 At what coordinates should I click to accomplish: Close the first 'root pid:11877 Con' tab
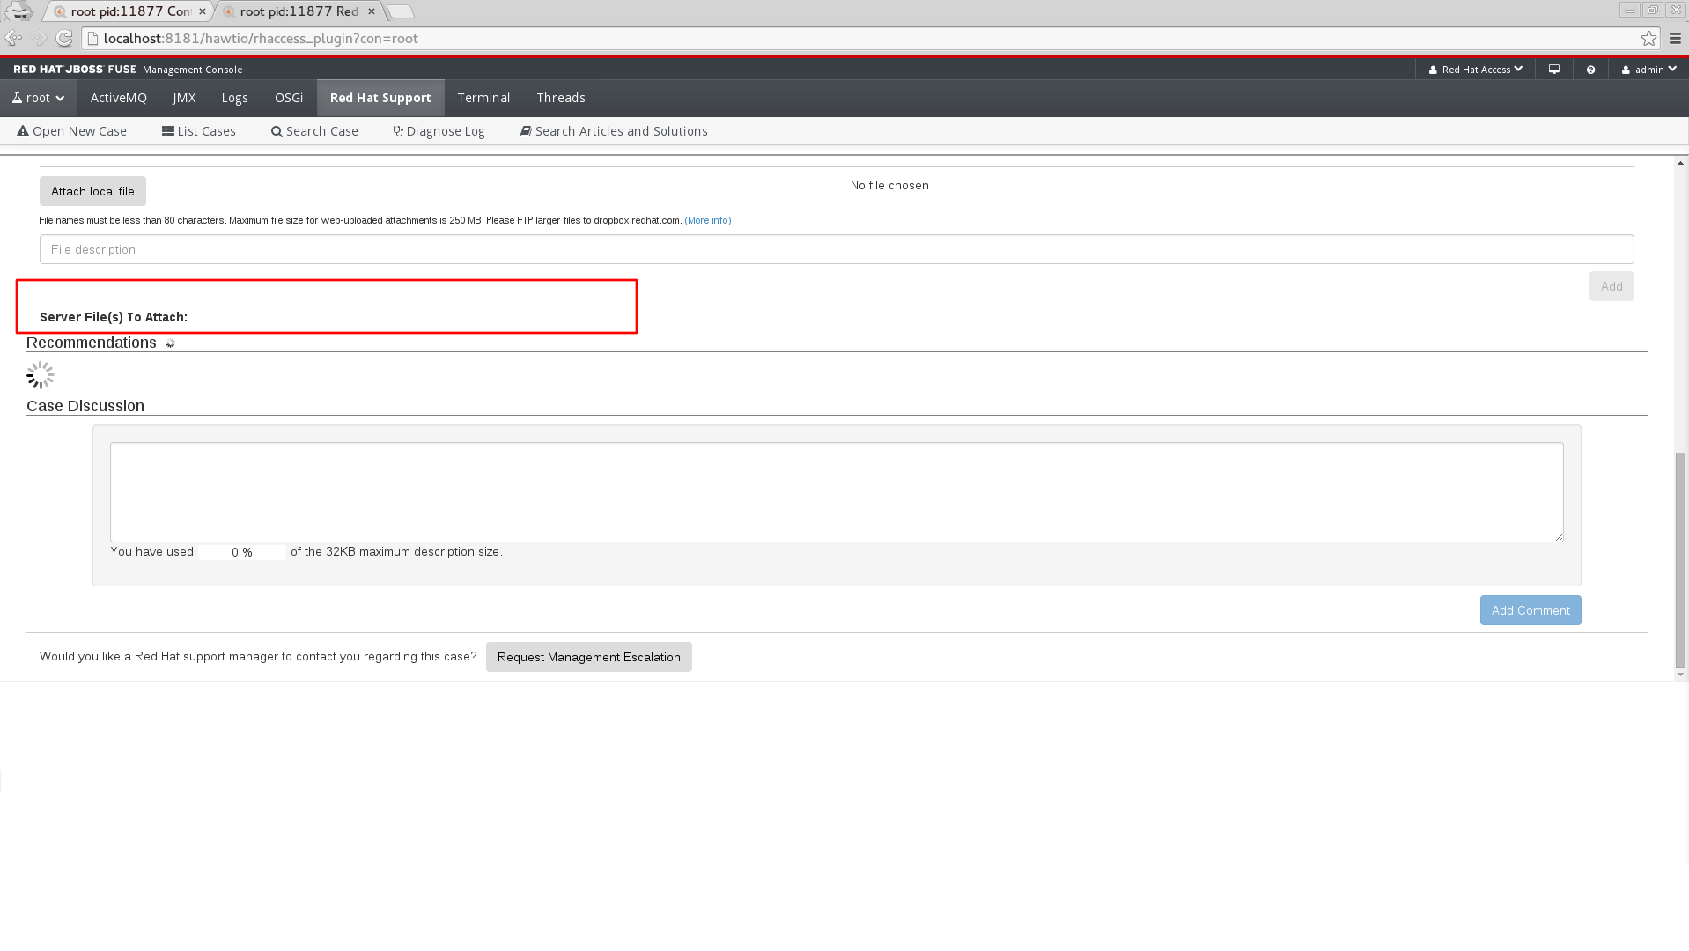click(203, 11)
